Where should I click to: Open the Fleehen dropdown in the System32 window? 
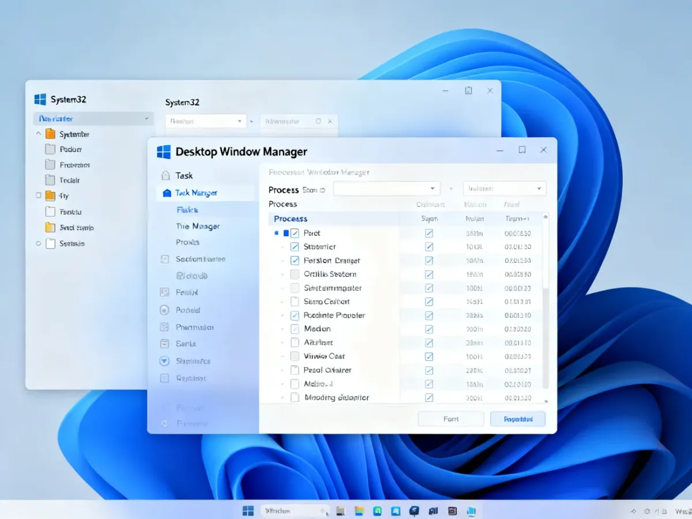(205, 121)
